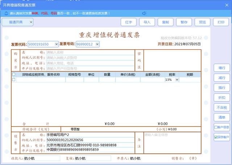Close the invoice window with X

pos(227,5)
